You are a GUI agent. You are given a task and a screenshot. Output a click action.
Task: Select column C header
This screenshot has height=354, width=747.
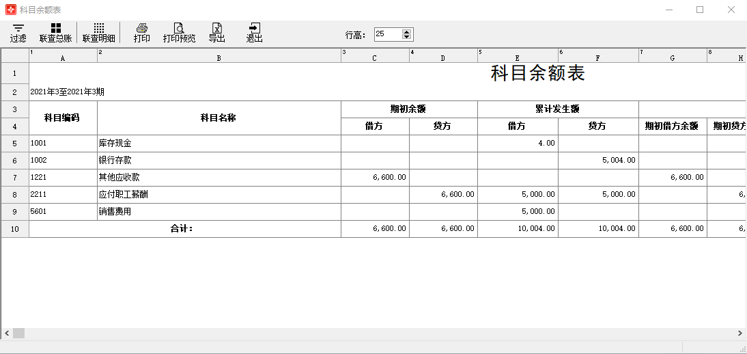[x=375, y=55]
